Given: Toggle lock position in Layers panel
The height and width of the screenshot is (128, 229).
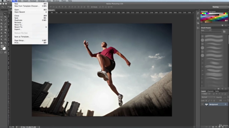Looking at the screenshot, I should click(211, 101).
